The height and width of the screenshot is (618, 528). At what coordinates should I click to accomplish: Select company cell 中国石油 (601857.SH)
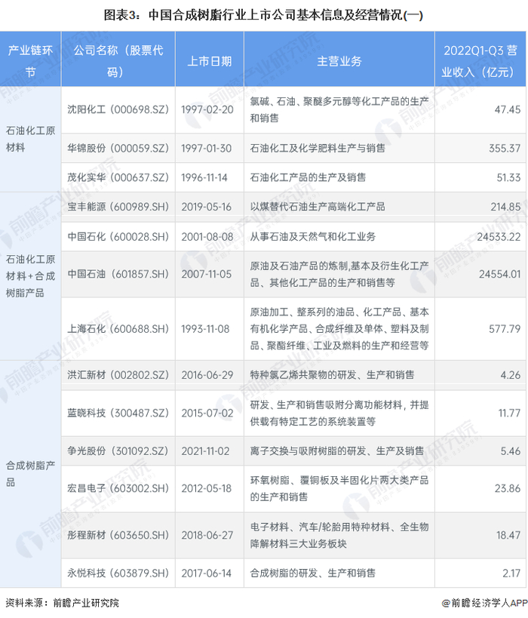[x=118, y=274]
